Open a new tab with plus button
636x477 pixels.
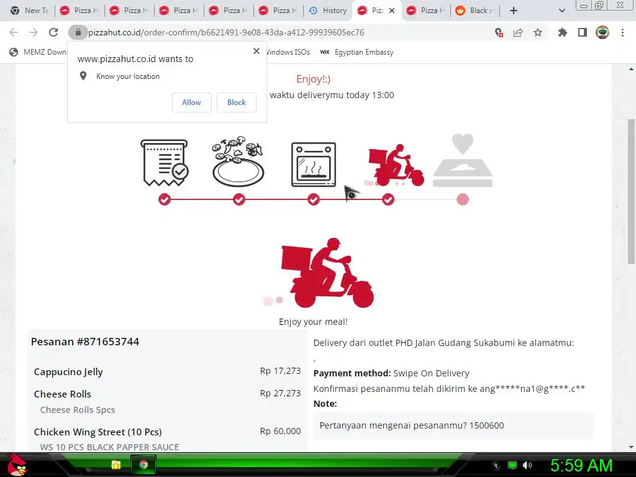coord(514,11)
